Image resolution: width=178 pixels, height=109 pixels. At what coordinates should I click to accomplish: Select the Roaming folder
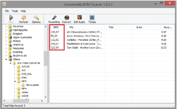coord(18,52)
